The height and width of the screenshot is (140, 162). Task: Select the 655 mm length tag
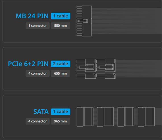pyautogui.click(x=61, y=73)
